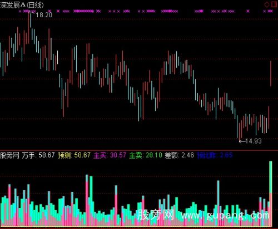Click the red diamond icon beside the split-window icon

[267, 4]
